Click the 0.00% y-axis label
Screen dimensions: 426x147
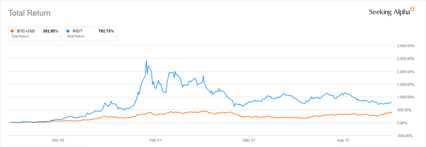click(408, 123)
